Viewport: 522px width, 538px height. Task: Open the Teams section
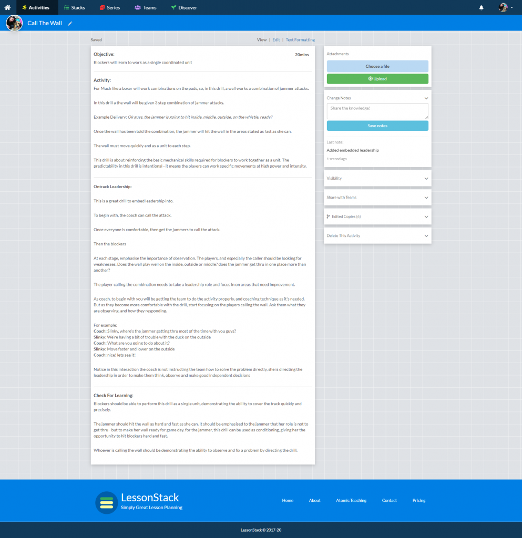(x=146, y=7)
